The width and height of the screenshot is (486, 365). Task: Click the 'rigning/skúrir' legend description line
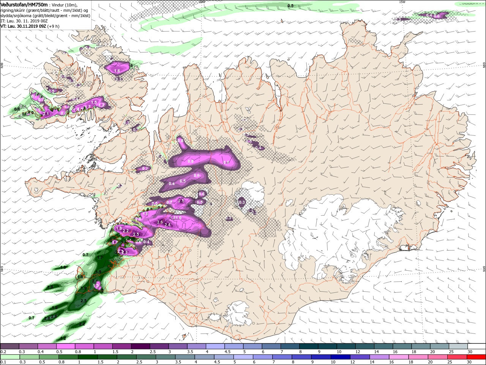44,10
